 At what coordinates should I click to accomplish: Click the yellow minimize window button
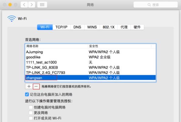click(10, 5)
